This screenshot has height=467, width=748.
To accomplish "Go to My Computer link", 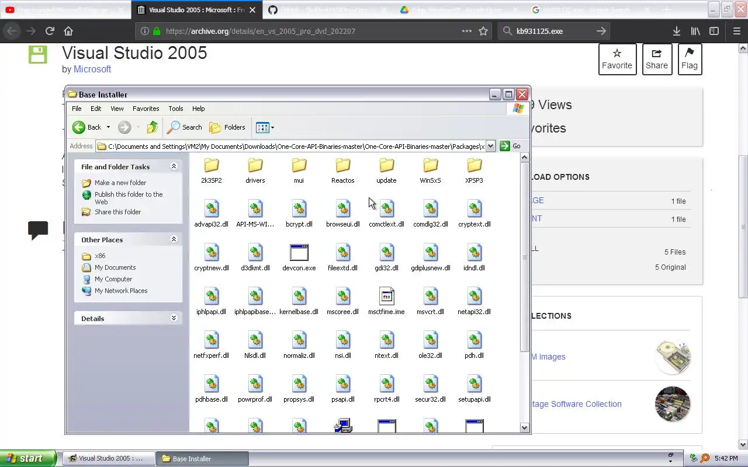I will (113, 279).
